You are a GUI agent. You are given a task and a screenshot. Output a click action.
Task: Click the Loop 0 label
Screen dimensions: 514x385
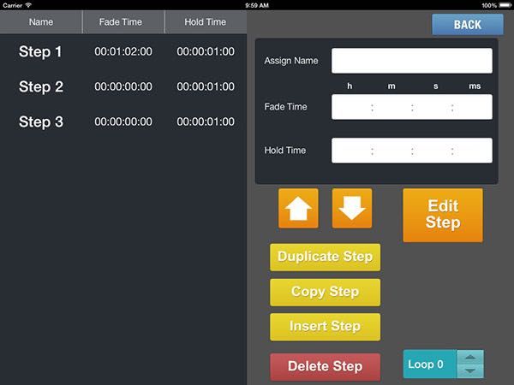[x=426, y=364]
